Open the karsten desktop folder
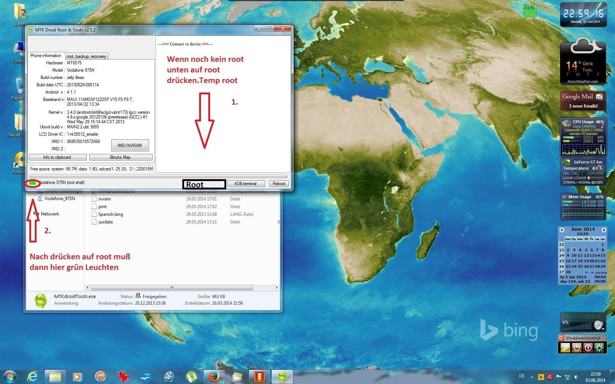 click(20, 14)
